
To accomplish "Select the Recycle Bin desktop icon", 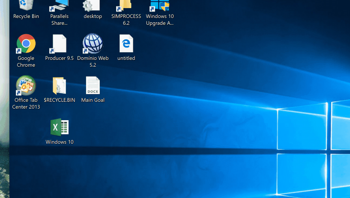I will pyautogui.click(x=26, y=5).
